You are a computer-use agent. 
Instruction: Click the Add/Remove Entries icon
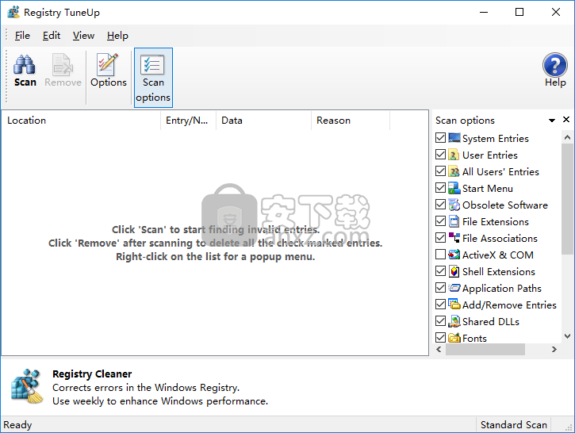[x=454, y=305]
